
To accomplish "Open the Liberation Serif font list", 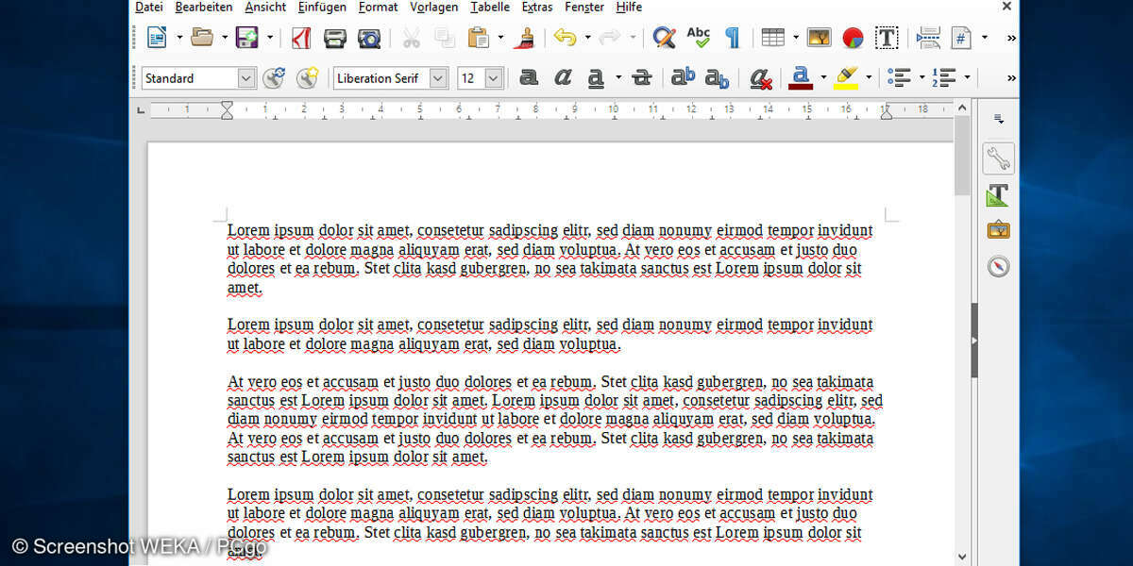I will [x=438, y=78].
